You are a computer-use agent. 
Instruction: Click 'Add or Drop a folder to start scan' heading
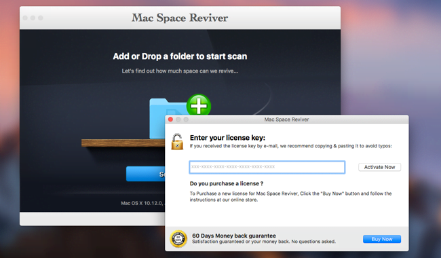180,56
